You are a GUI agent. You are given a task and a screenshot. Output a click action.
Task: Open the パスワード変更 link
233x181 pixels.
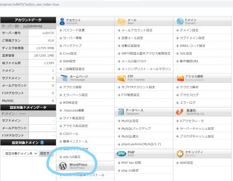pos(74,30)
